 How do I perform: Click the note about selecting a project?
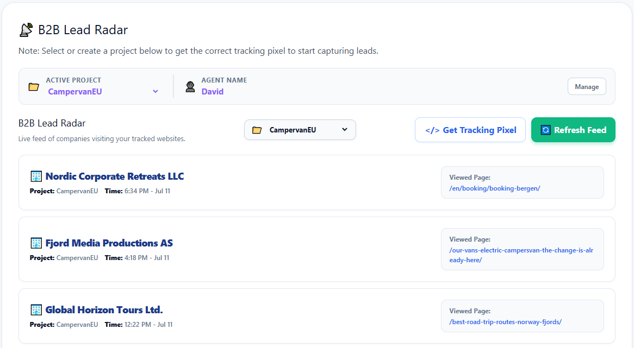(198, 51)
